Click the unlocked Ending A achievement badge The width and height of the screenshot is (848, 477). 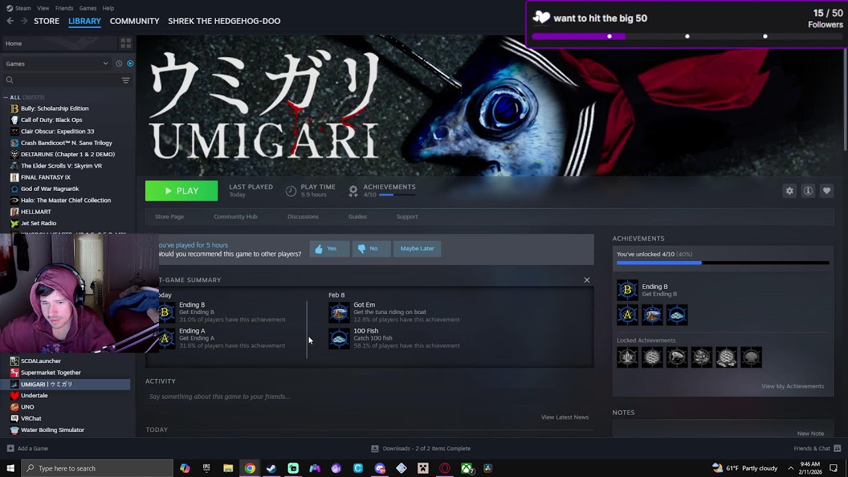pyautogui.click(x=627, y=315)
